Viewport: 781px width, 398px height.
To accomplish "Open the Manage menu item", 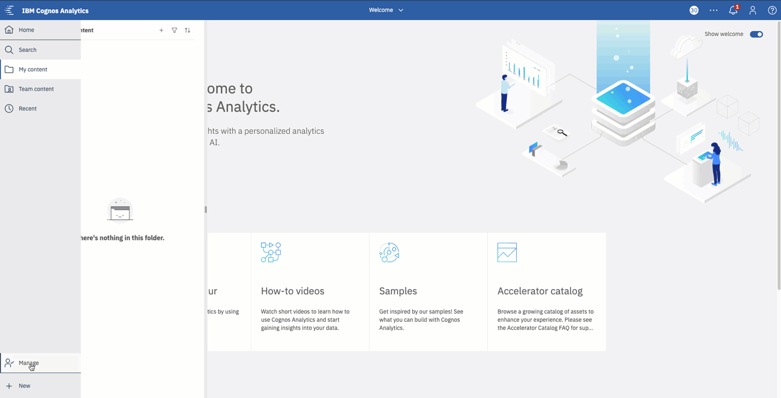I will pyautogui.click(x=40, y=363).
